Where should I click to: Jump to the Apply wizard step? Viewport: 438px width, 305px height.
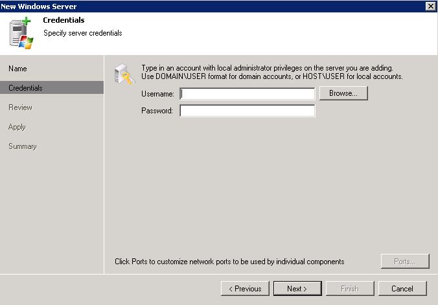[x=17, y=127]
